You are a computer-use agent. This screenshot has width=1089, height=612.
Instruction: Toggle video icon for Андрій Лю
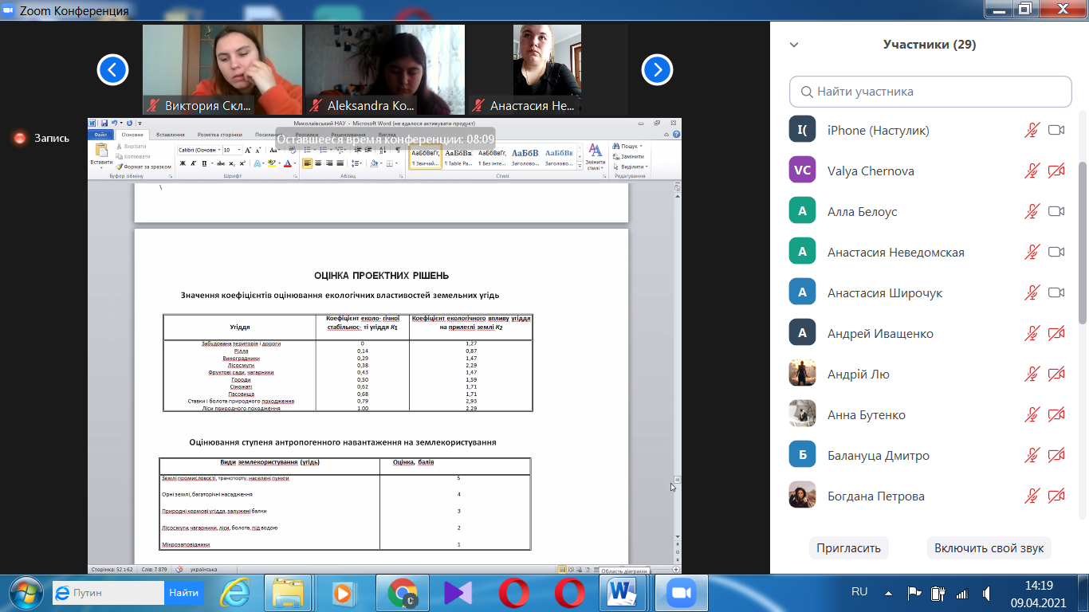[1056, 374]
